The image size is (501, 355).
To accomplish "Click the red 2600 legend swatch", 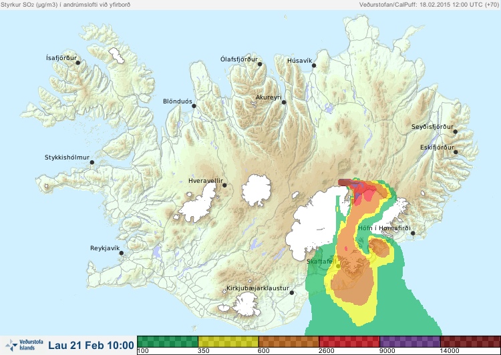I will click(x=349, y=342).
